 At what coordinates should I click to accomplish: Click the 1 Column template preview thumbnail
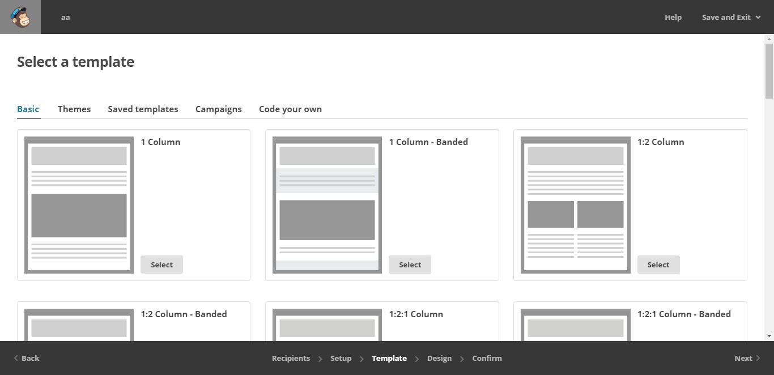(x=78, y=205)
